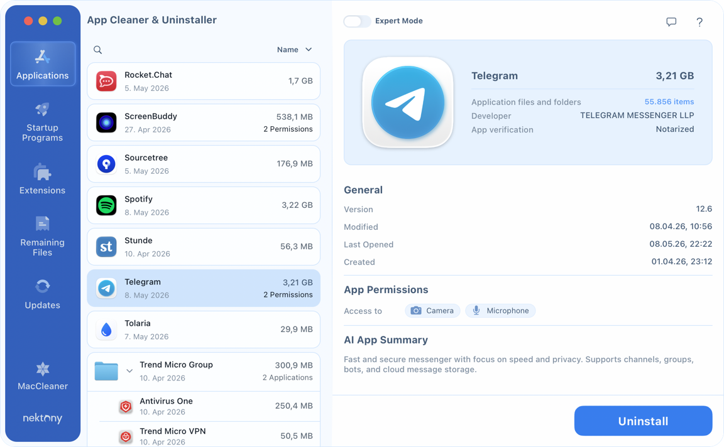
Task: Click the Notarized verification value
Action: [675, 129]
